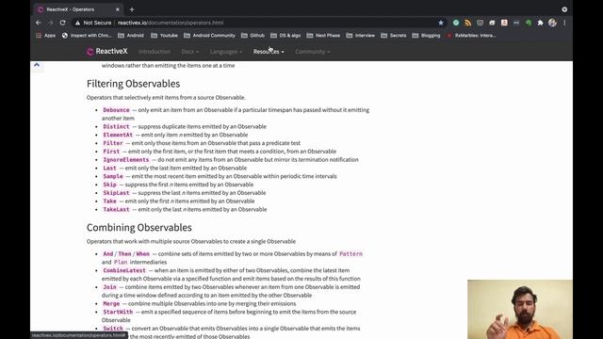
Task: Open the Blogging bookmark folder
Action: pyautogui.click(x=427, y=36)
